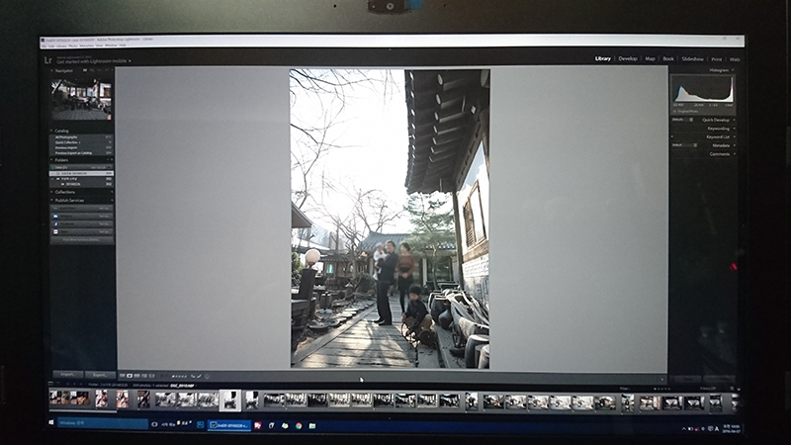Viewport: 791px width, 445px height.
Task: Toggle the Original Photo checkbox under histogram
Action: tap(675, 112)
